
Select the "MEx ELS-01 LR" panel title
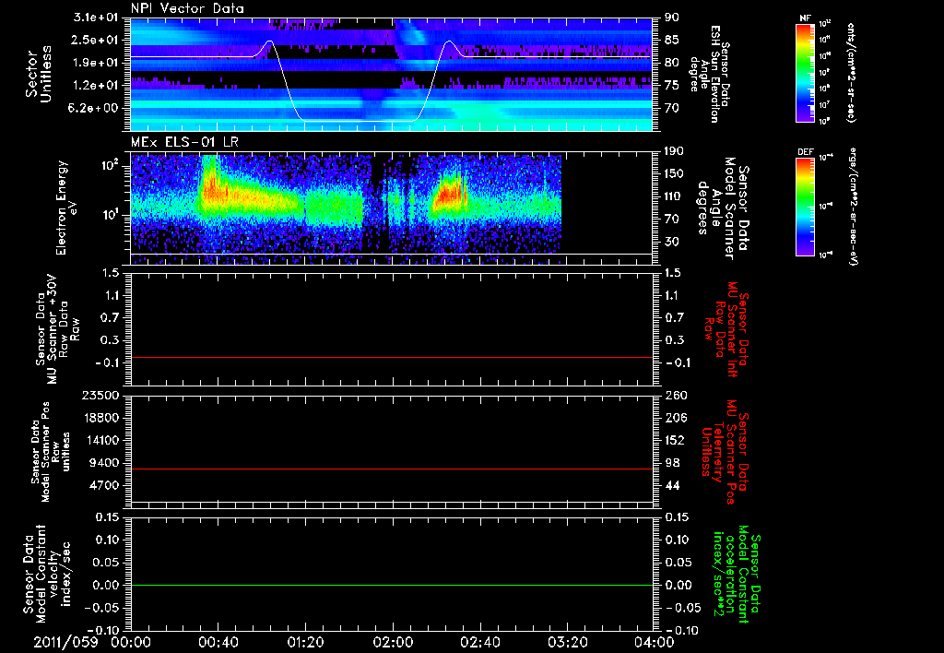click(184, 142)
